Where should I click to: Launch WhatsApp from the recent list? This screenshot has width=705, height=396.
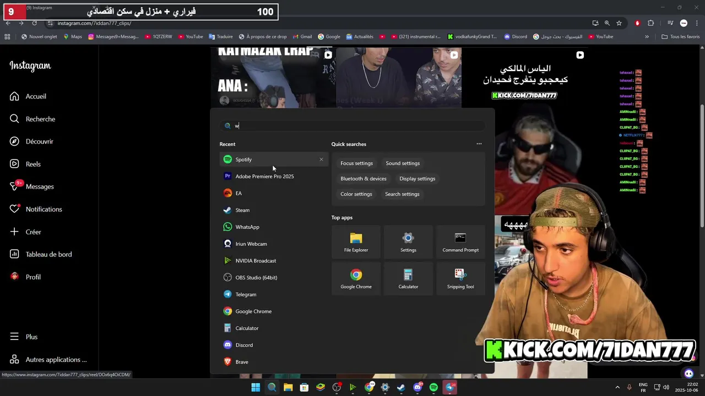(273, 227)
